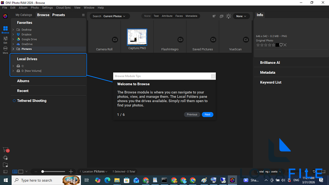Open the Settings menu
This screenshot has width=329, height=185.
[47, 7]
